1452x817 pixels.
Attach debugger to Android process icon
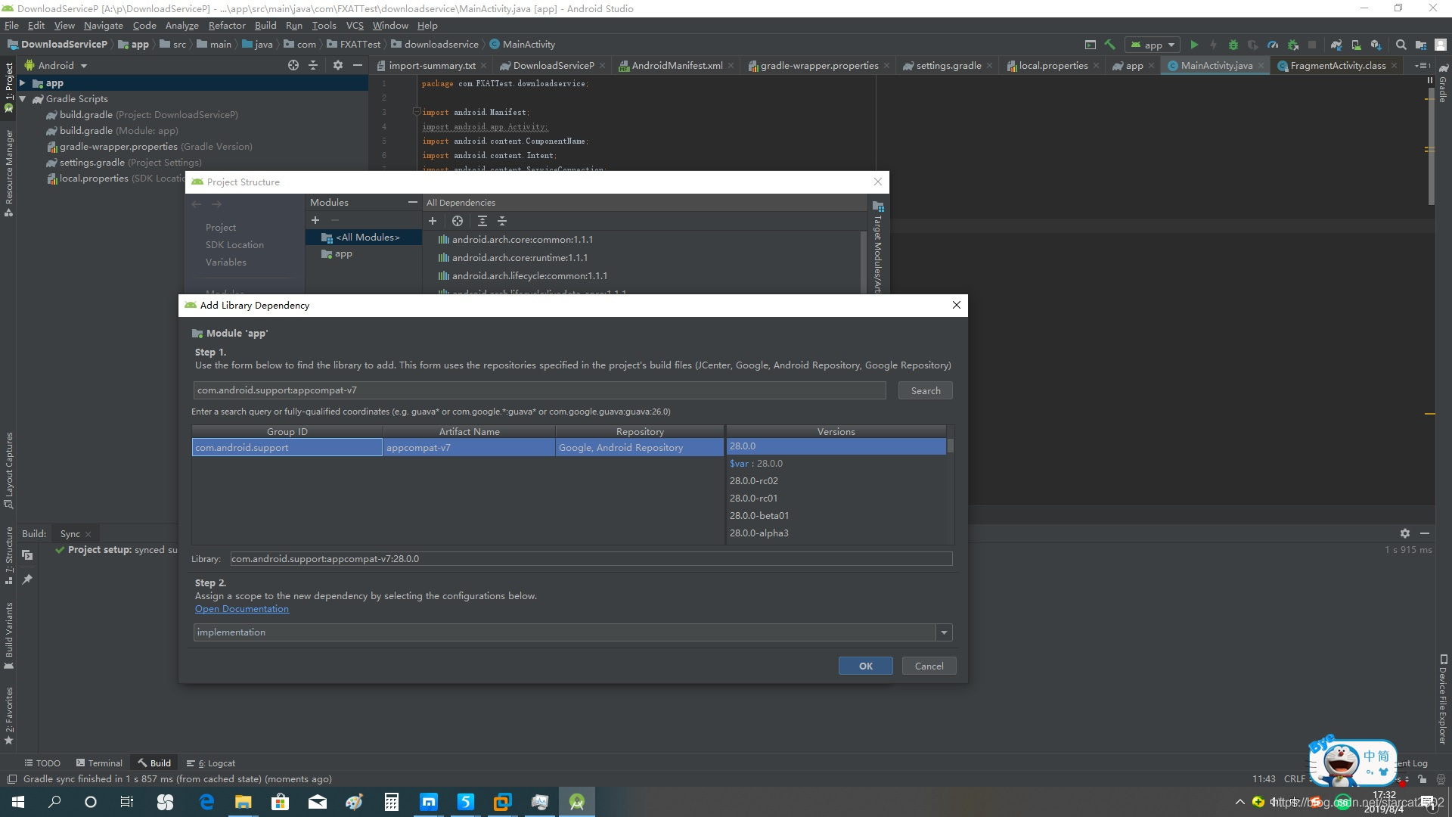point(1292,45)
